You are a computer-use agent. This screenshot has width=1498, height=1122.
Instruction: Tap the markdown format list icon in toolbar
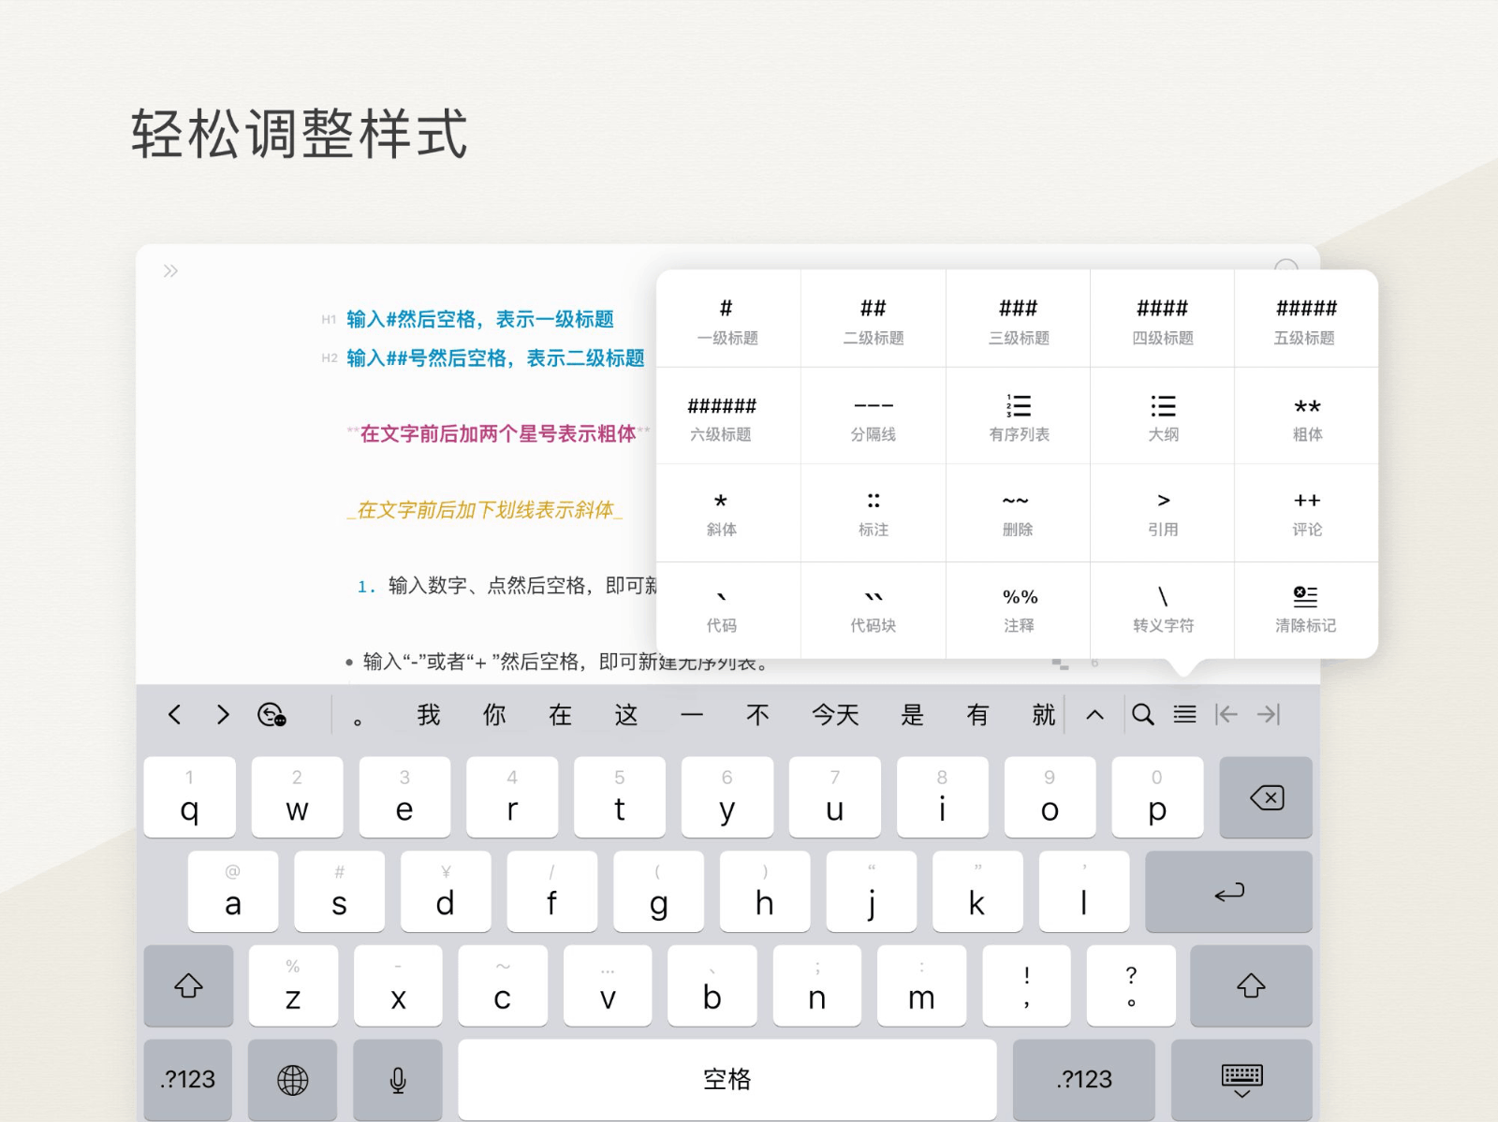coord(1184,715)
